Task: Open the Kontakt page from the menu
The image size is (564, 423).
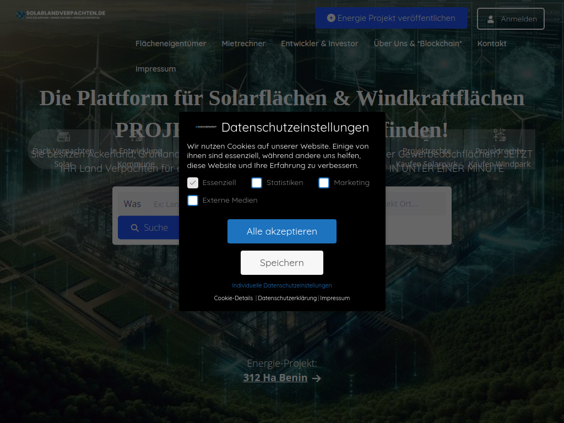Action: click(492, 43)
